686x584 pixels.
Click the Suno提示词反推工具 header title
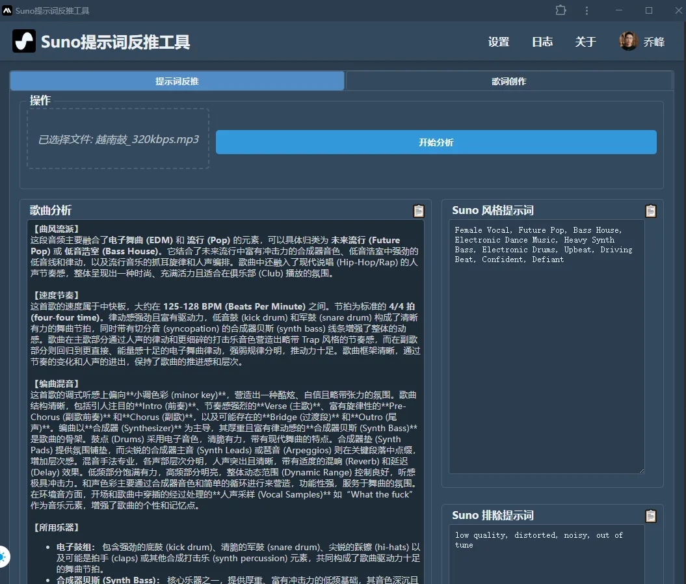pos(116,42)
